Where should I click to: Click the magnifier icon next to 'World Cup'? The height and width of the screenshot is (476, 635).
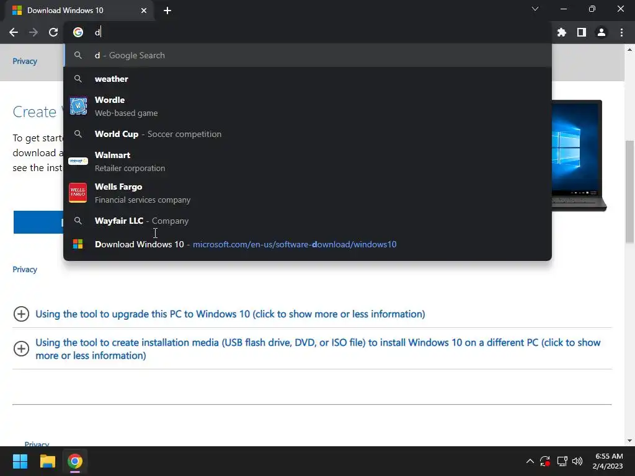coord(78,134)
